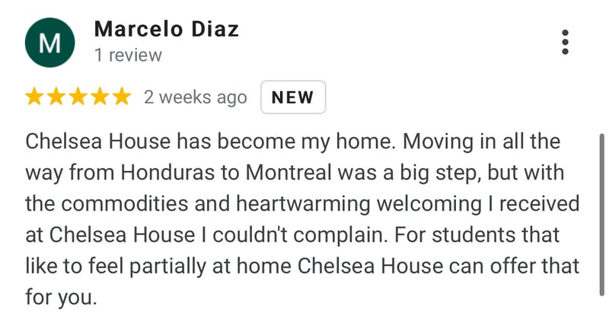Click the NEW badge
609x320 pixels.
tap(293, 97)
